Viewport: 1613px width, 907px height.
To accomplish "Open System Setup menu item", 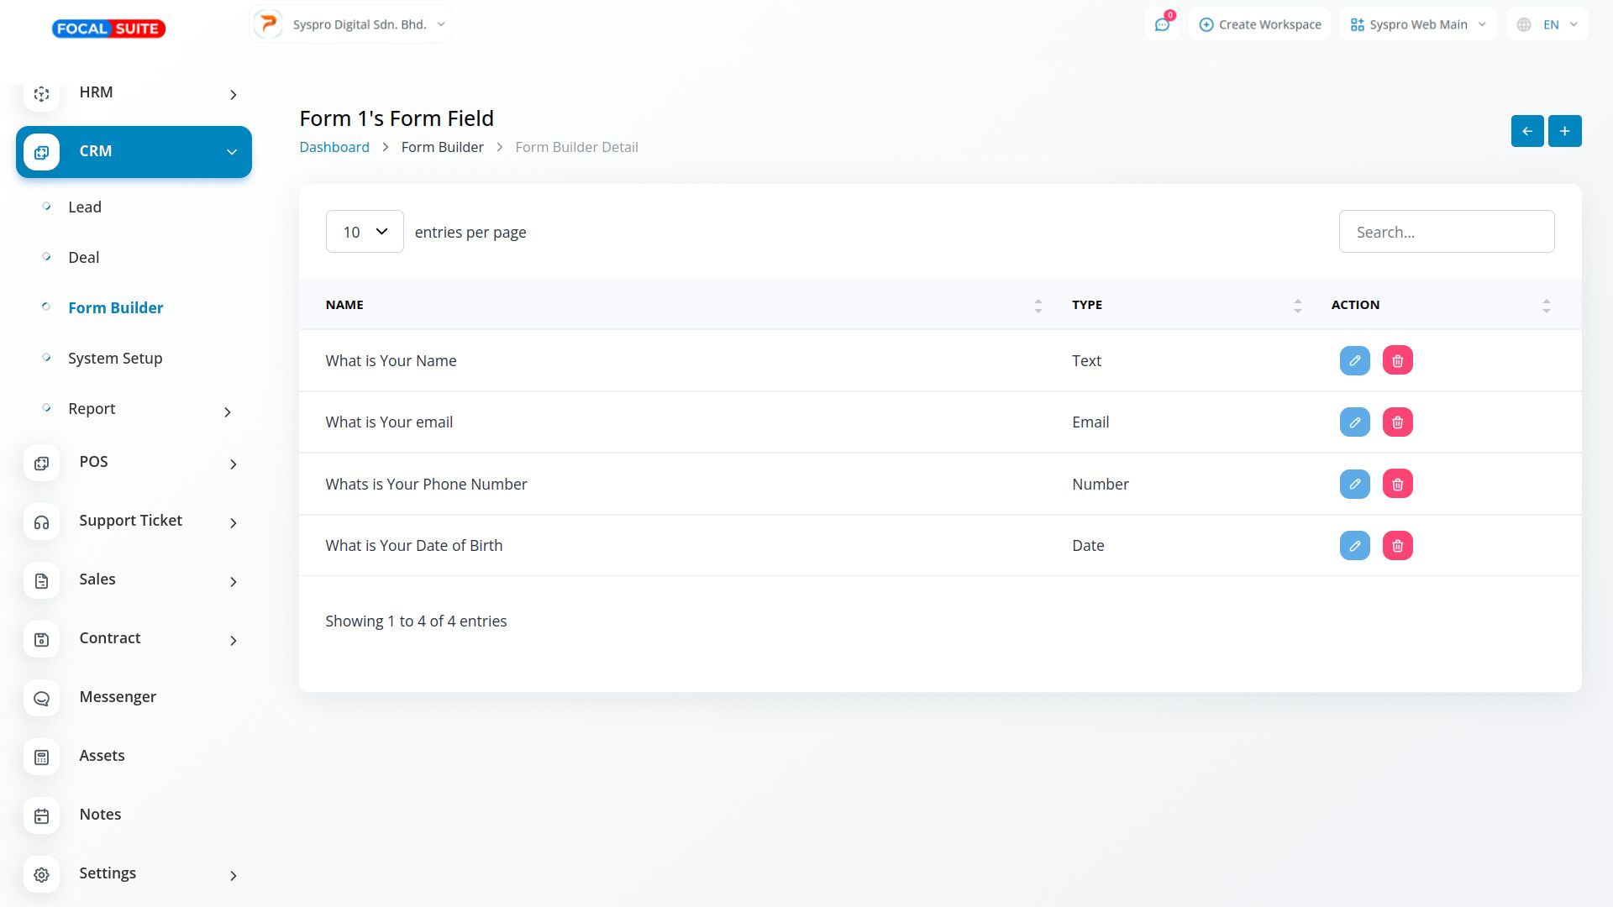I will (x=115, y=359).
